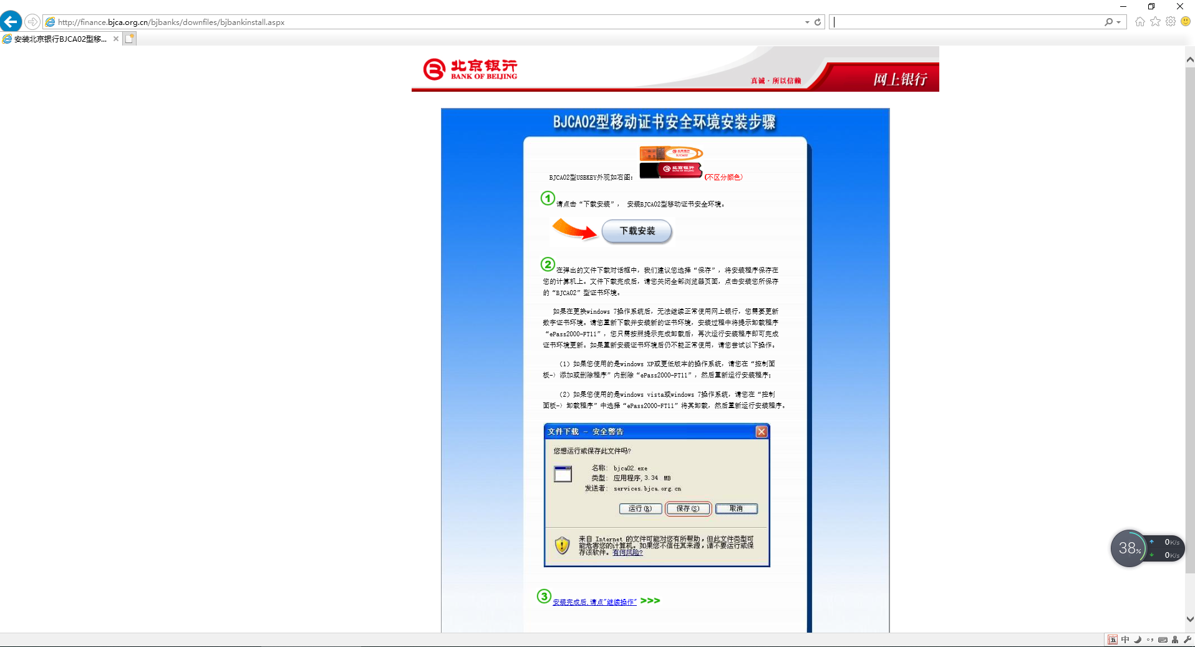Viewport: 1195px width, 647px height.
Task: Click the refresh page icon
Action: [x=818, y=22]
